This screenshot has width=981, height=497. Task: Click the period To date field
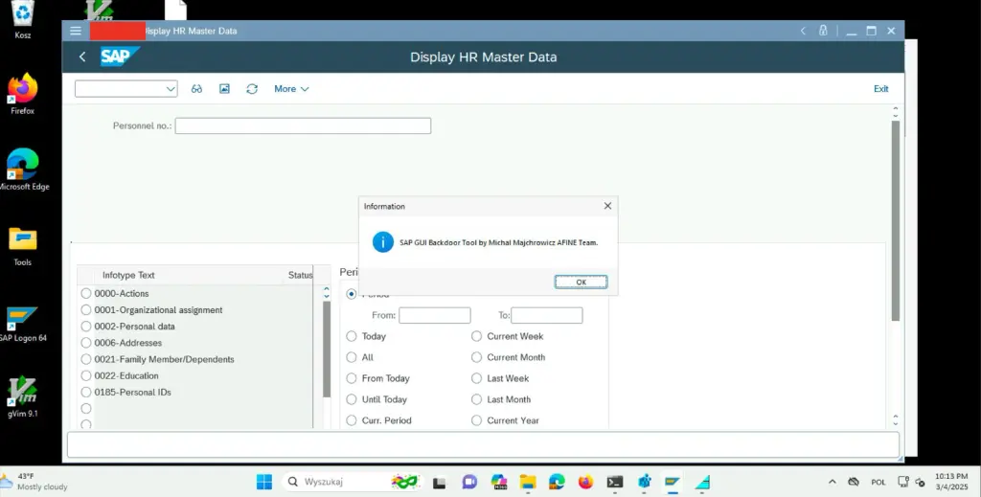coord(547,315)
